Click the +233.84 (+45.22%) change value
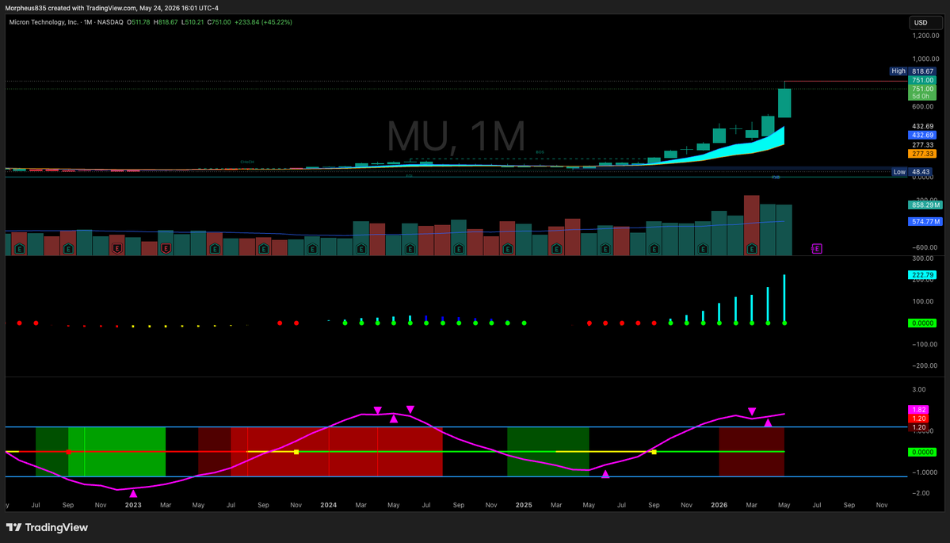Screen dimensions: 950x543 [264, 22]
